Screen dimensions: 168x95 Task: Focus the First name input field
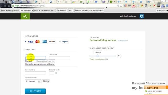click(x=35, y=58)
